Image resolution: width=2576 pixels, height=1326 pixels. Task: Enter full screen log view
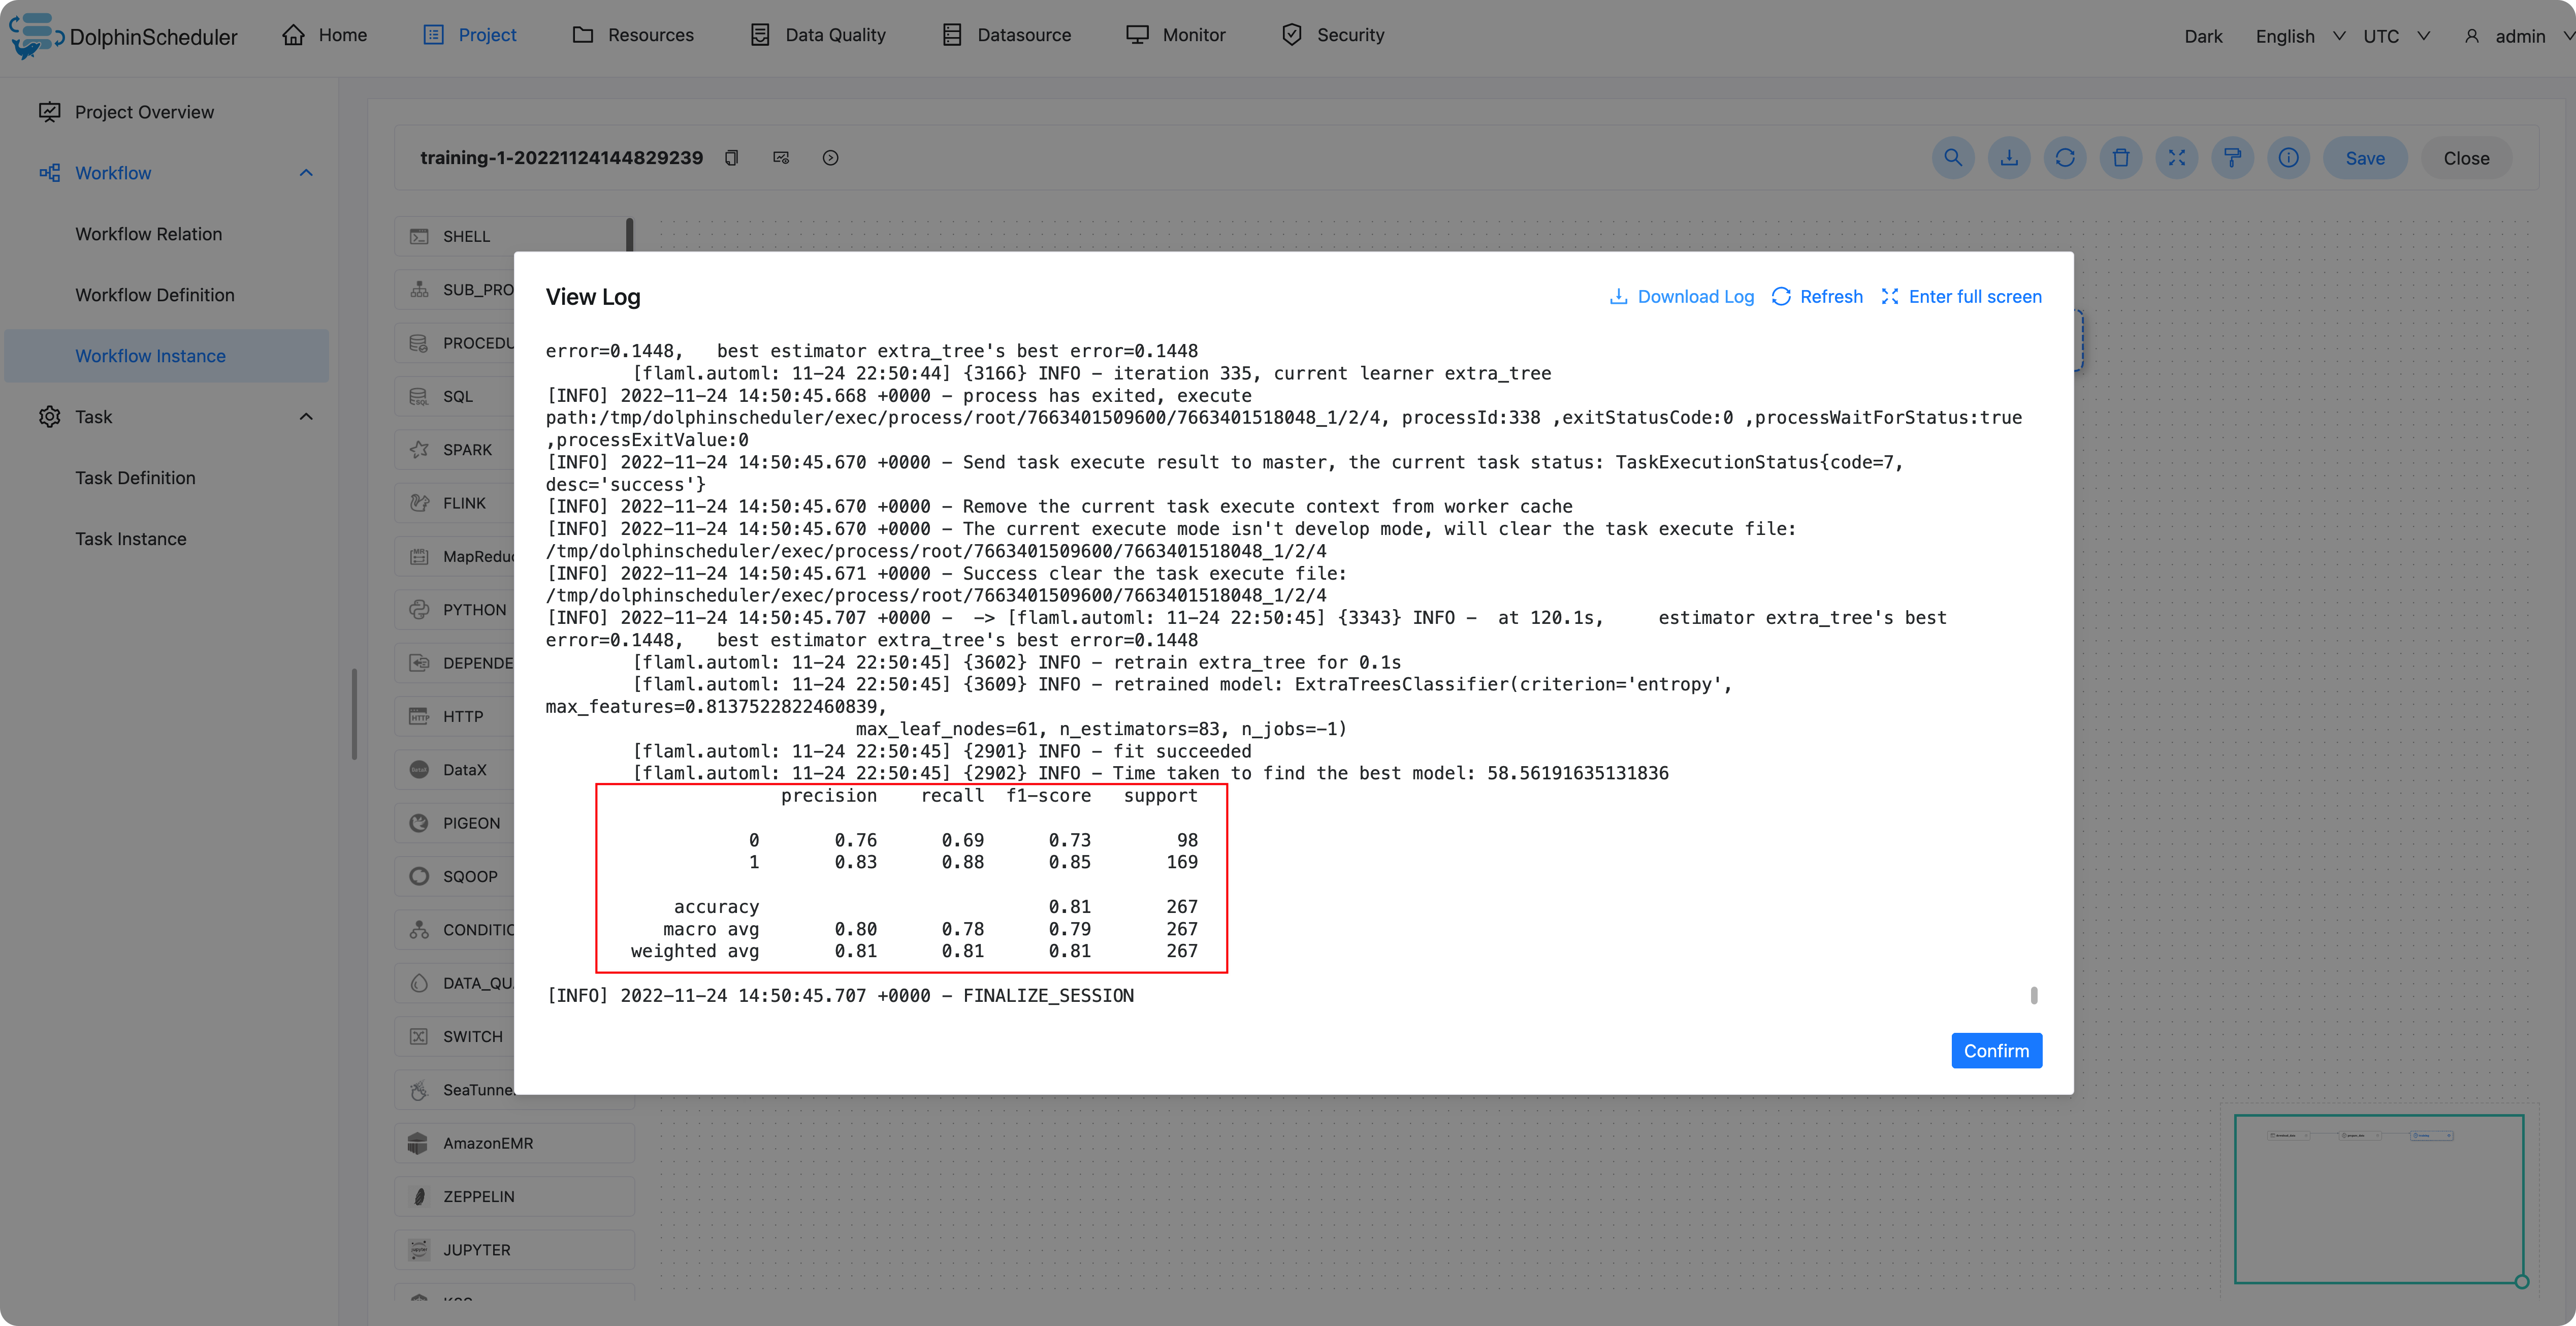[x=1961, y=296]
